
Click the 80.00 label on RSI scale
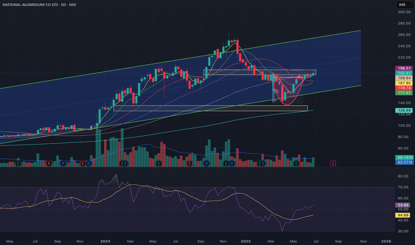[x=403, y=176]
